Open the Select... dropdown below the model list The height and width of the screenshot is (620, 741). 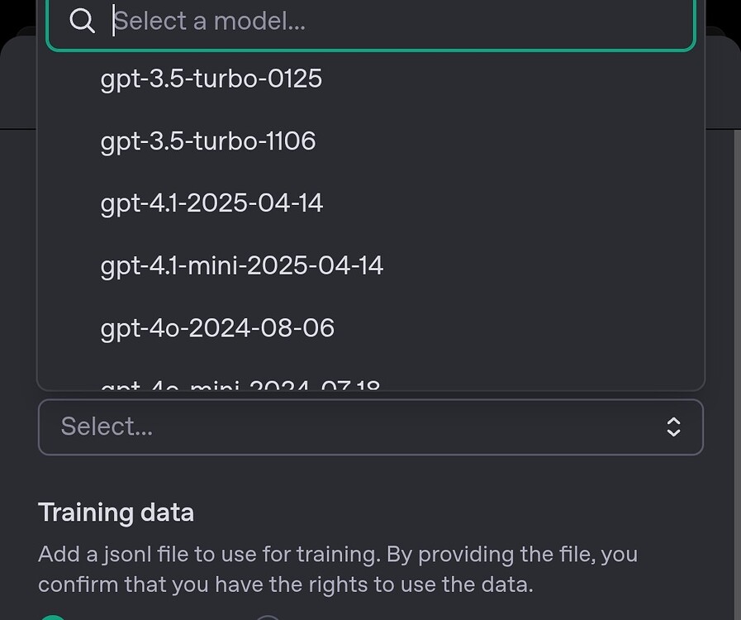(x=370, y=427)
